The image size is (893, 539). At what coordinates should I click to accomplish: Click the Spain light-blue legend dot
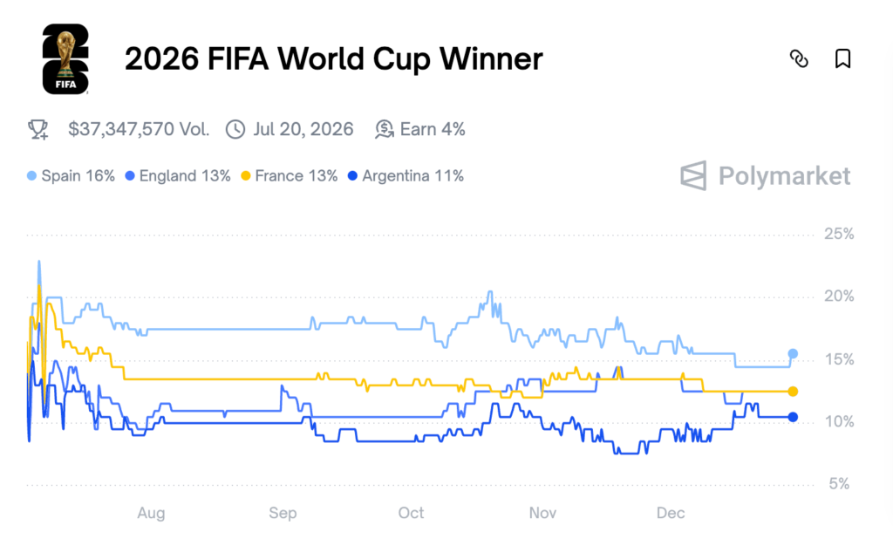(32, 176)
